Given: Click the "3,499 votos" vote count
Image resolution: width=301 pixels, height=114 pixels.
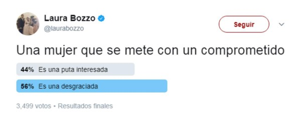Looking at the screenshot, I should tap(34, 106).
